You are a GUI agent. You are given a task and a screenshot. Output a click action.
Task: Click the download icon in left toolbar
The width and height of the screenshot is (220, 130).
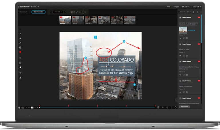click(20, 77)
